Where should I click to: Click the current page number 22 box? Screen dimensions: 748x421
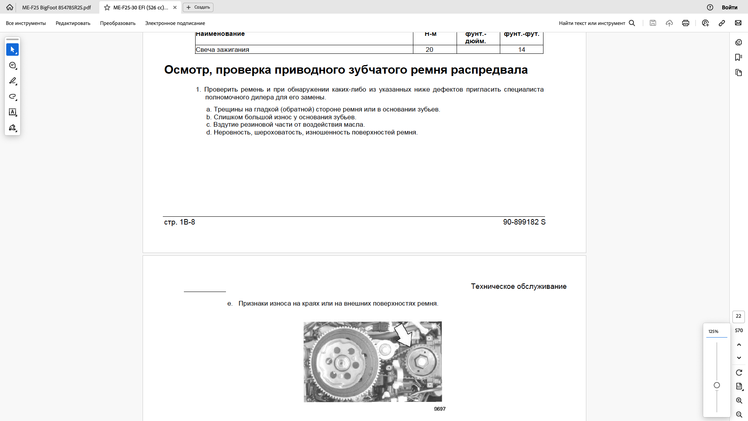click(739, 317)
